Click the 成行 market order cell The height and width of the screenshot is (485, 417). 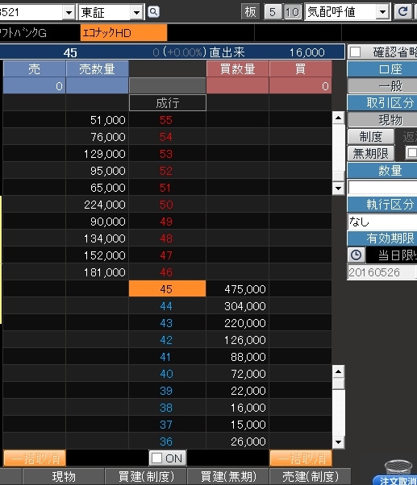[168, 102]
